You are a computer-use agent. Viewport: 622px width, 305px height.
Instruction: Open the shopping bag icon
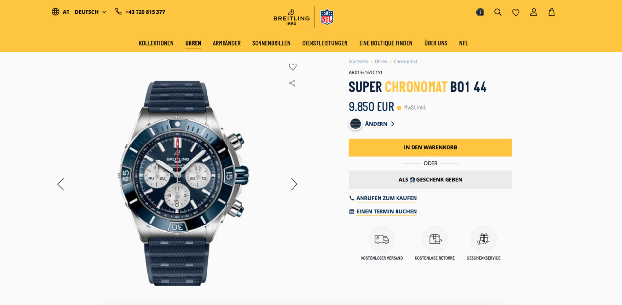click(x=552, y=12)
